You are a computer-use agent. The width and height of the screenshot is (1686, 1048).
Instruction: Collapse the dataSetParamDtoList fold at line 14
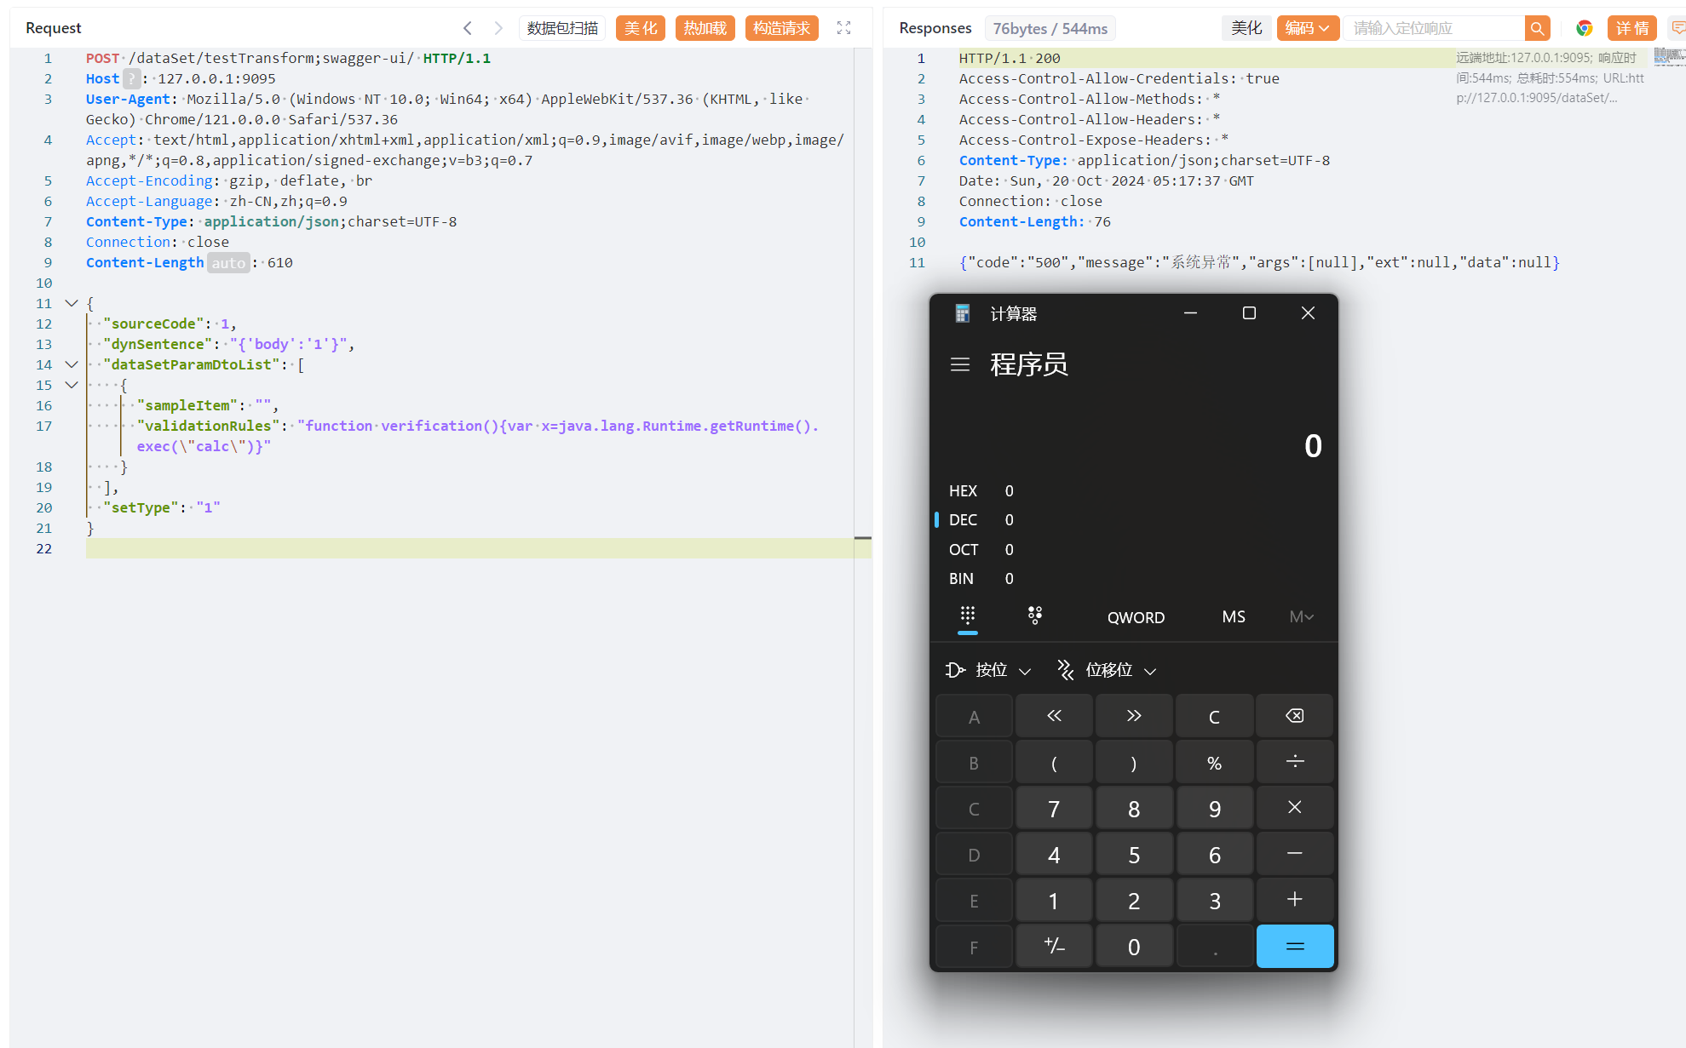click(72, 364)
